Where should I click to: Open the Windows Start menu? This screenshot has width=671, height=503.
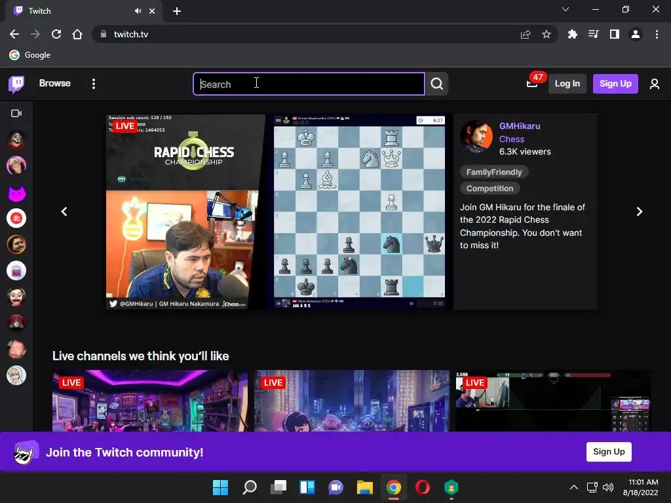(x=220, y=487)
